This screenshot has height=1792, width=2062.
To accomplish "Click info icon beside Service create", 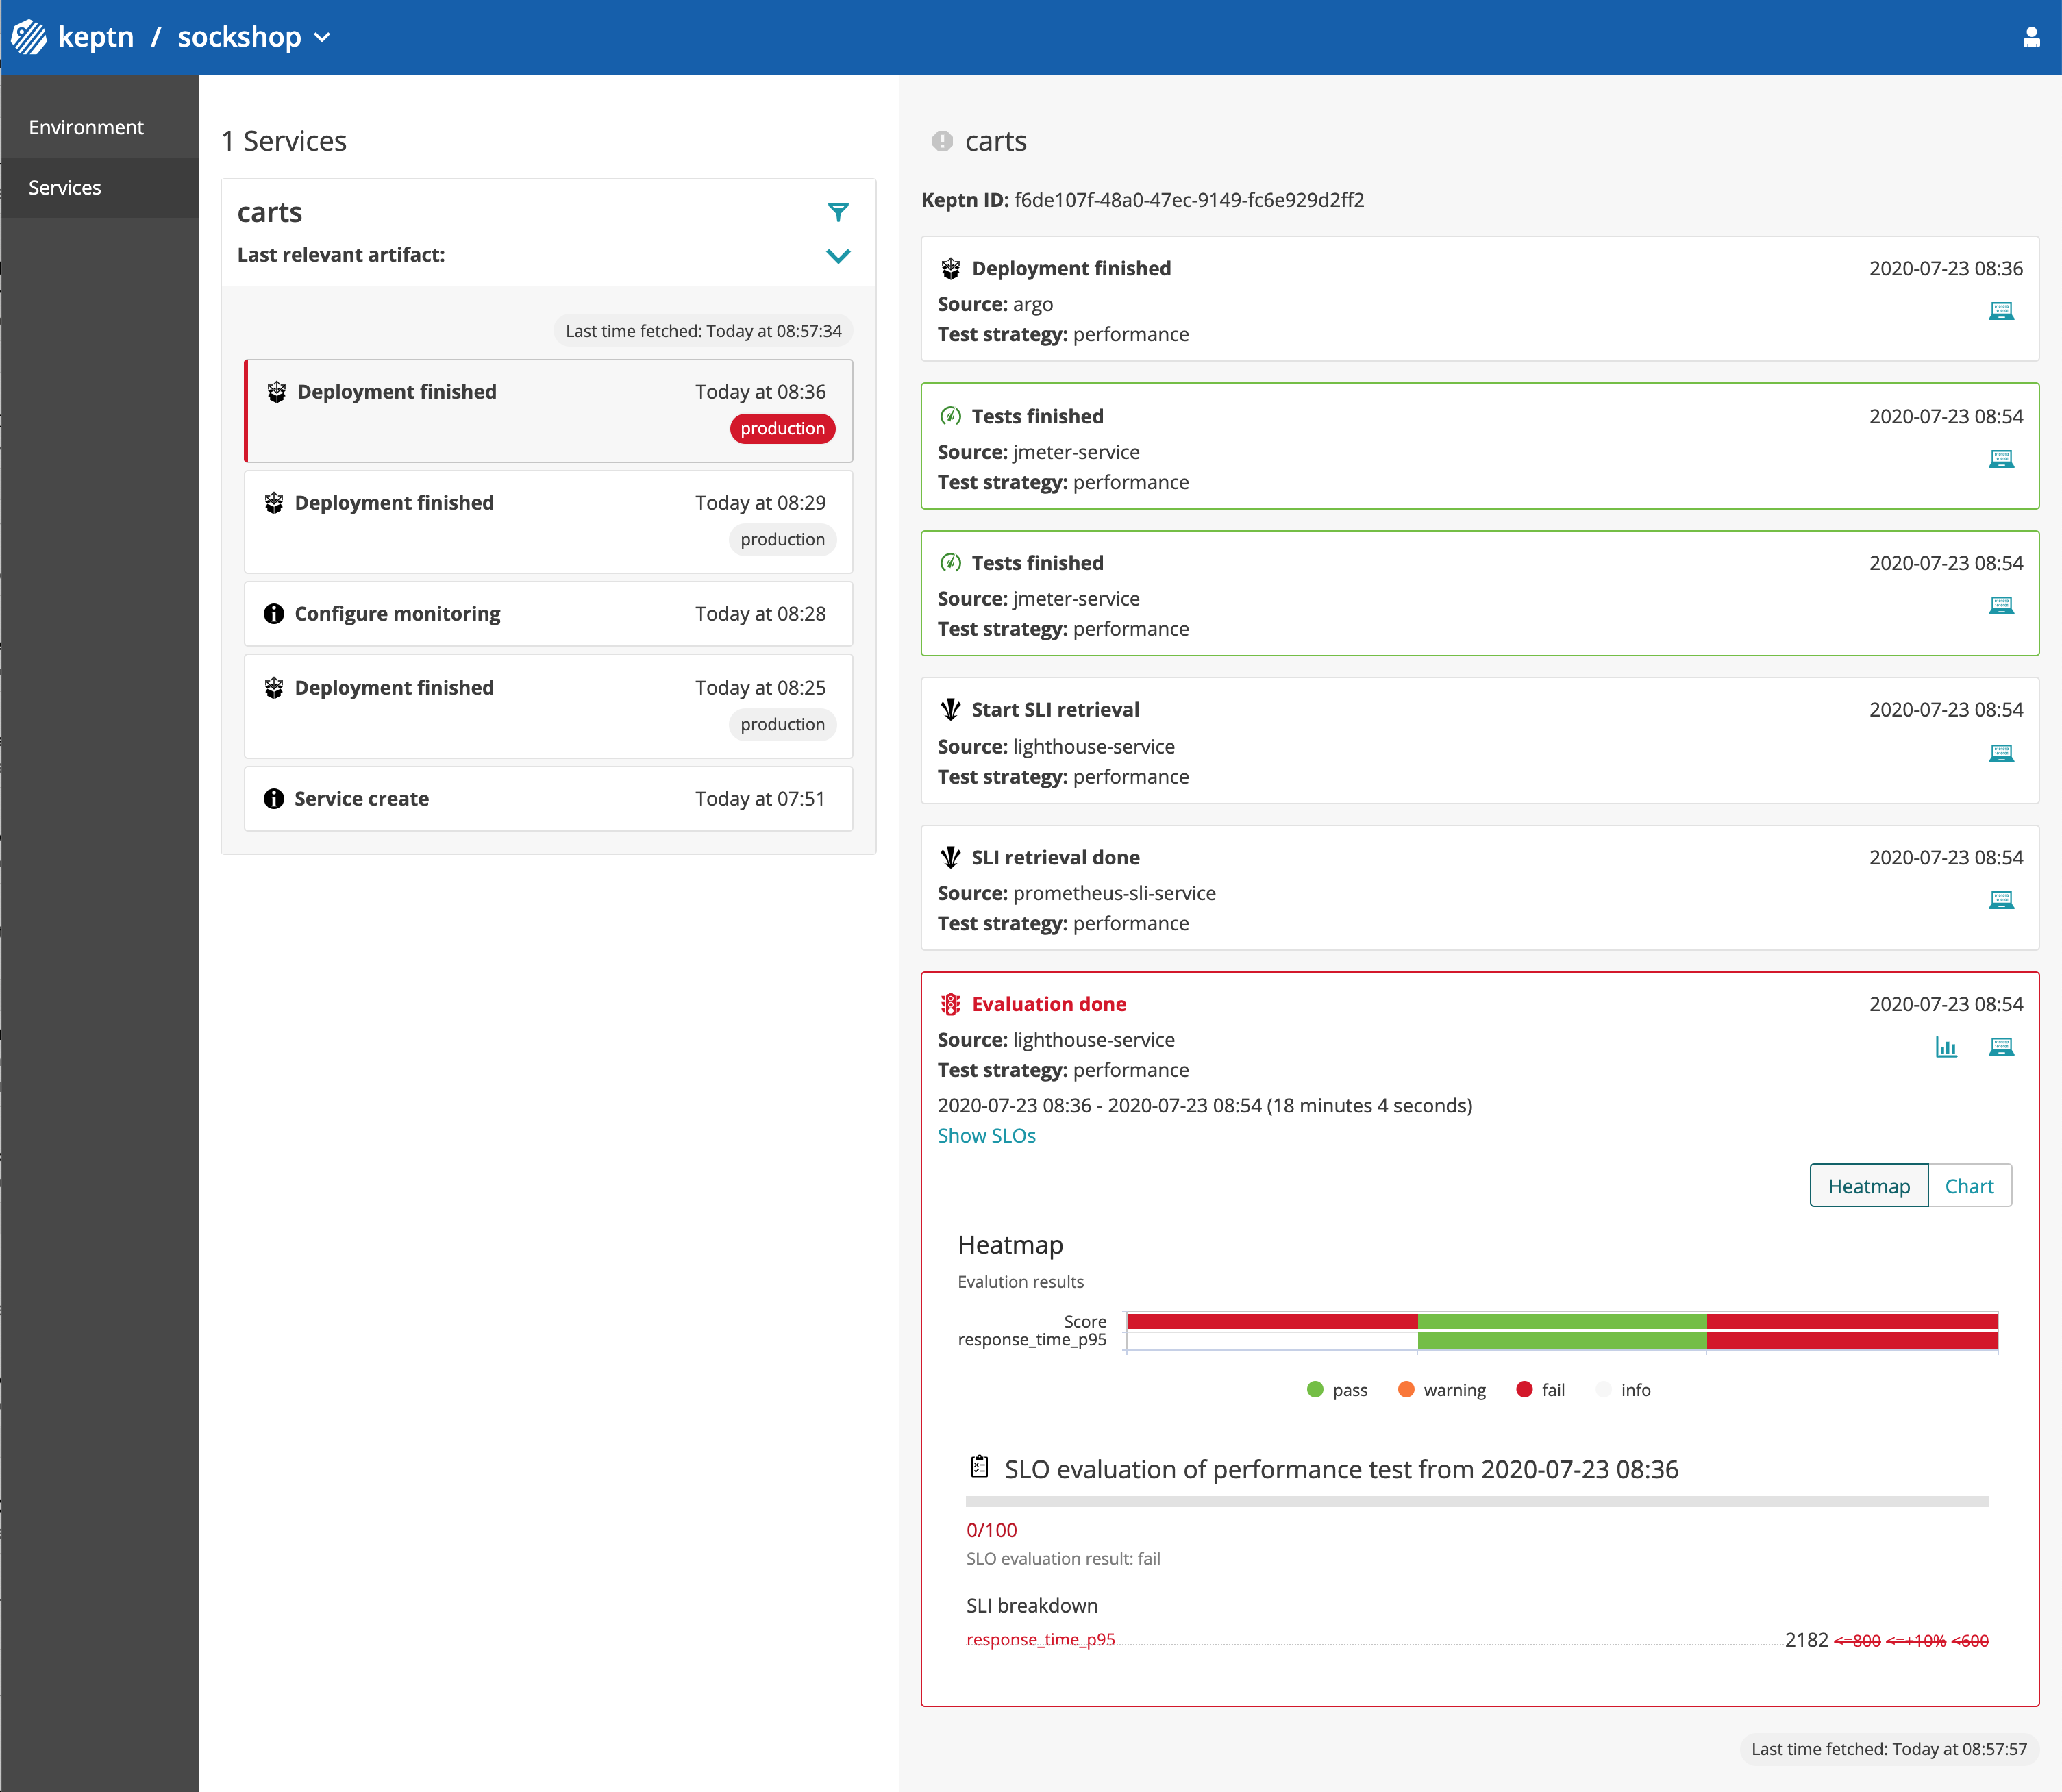I will click(273, 798).
